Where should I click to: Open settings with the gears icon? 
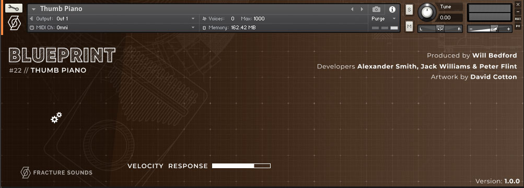pyautogui.click(x=56, y=118)
